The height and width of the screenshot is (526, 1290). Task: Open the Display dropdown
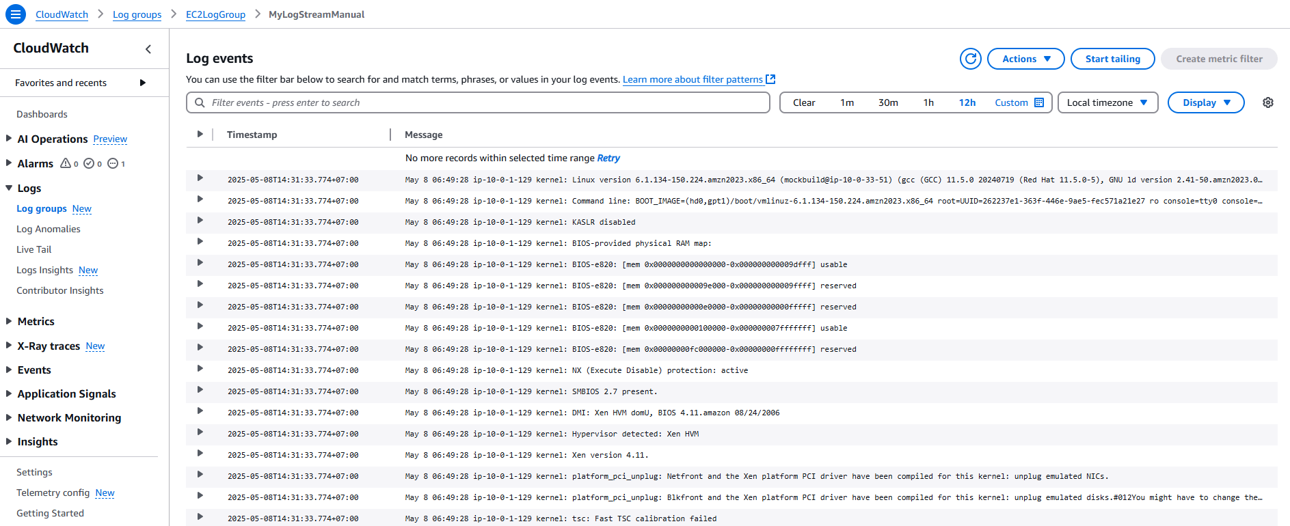[1206, 102]
